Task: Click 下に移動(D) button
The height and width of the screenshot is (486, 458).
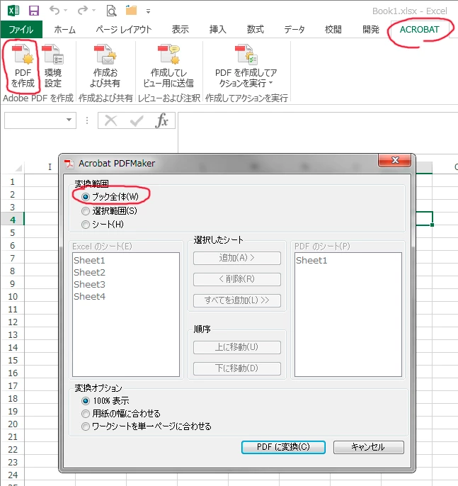Action: tap(237, 368)
